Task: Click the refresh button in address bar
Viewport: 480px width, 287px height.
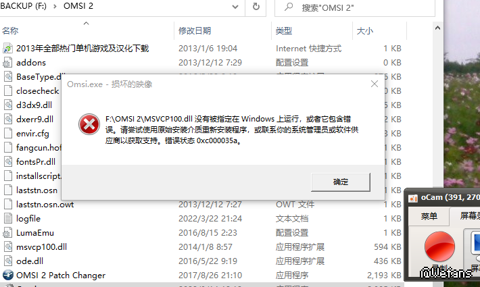Action: click(x=256, y=7)
